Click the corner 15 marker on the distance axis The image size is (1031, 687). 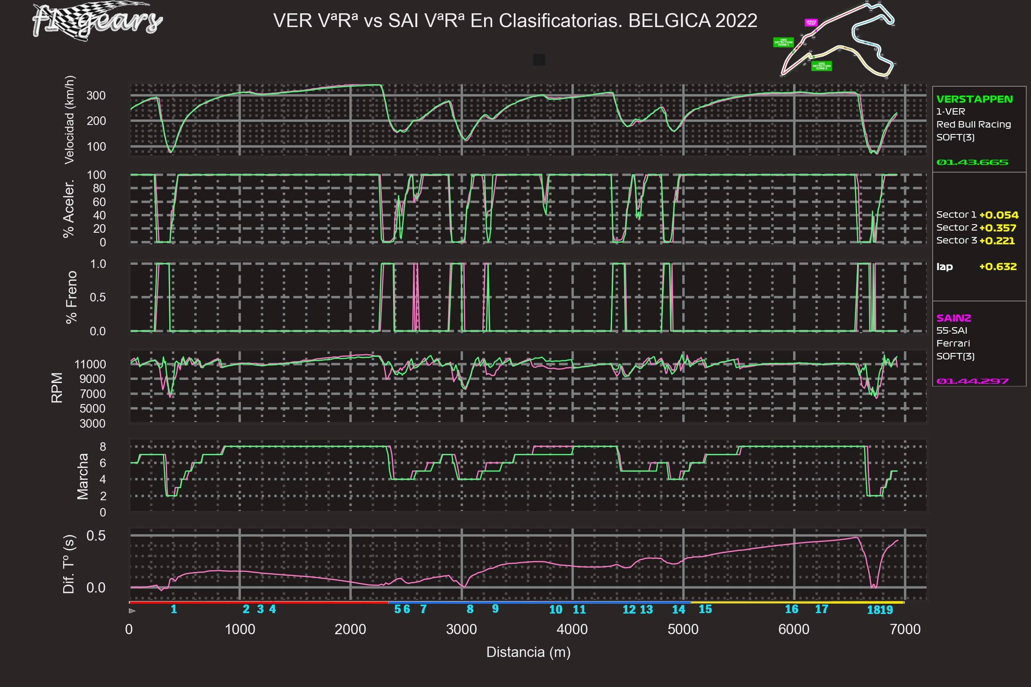(x=705, y=609)
